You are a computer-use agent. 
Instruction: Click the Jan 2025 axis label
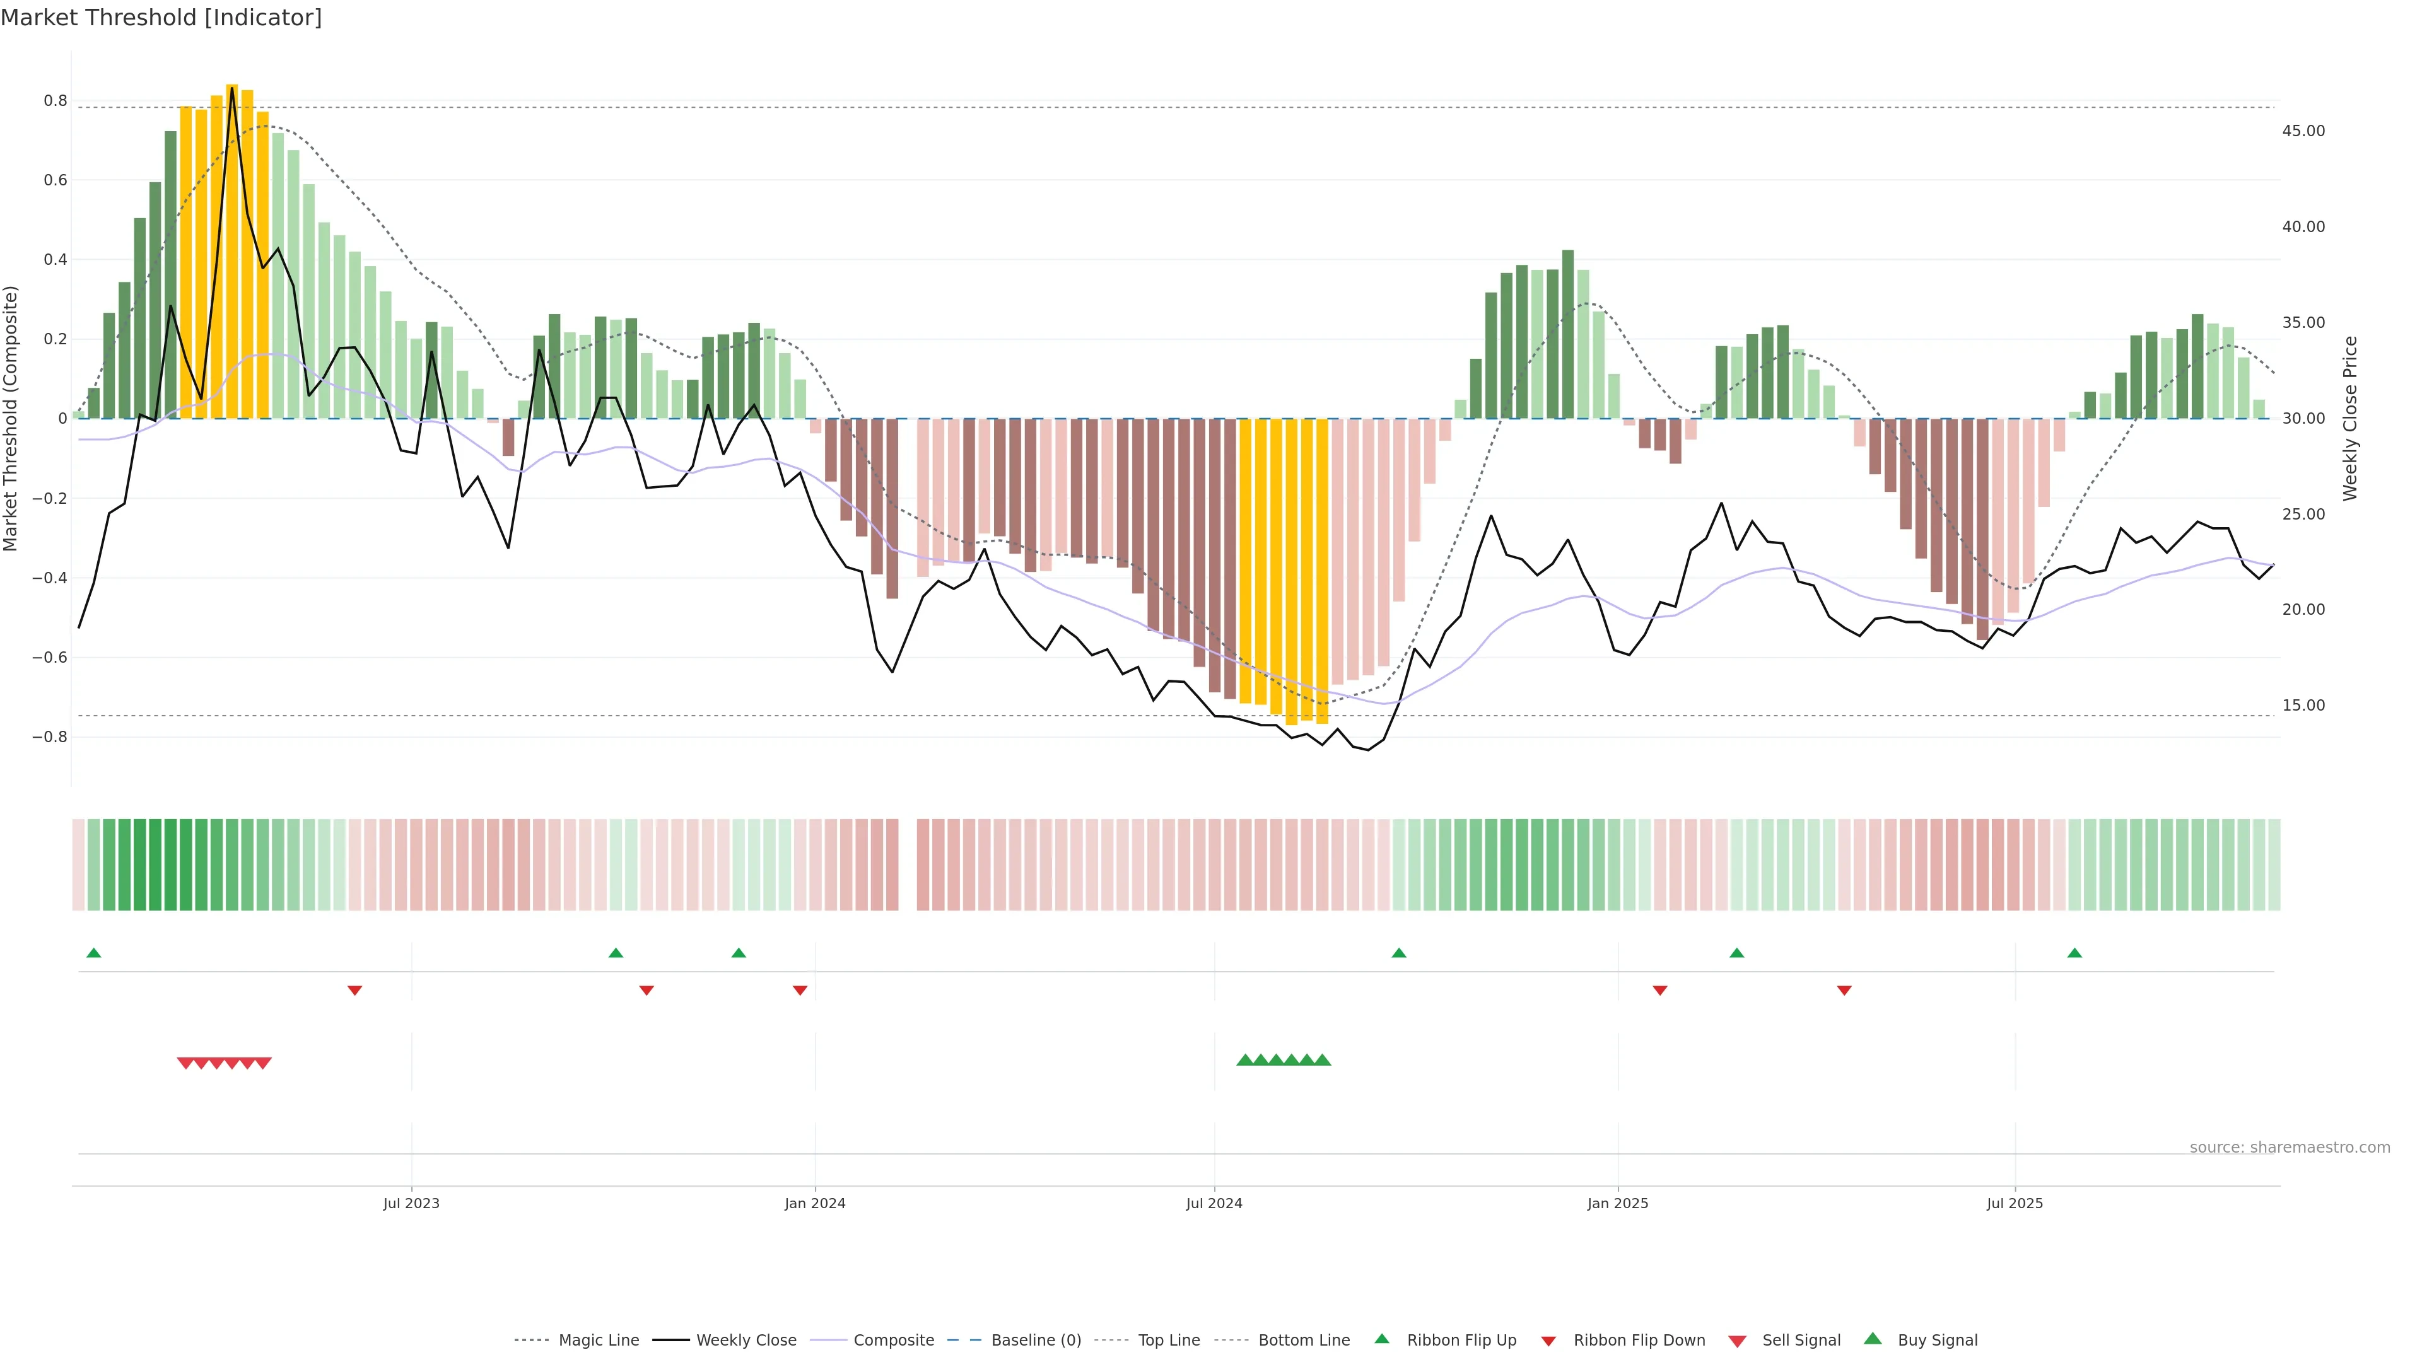coord(1617,1203)
